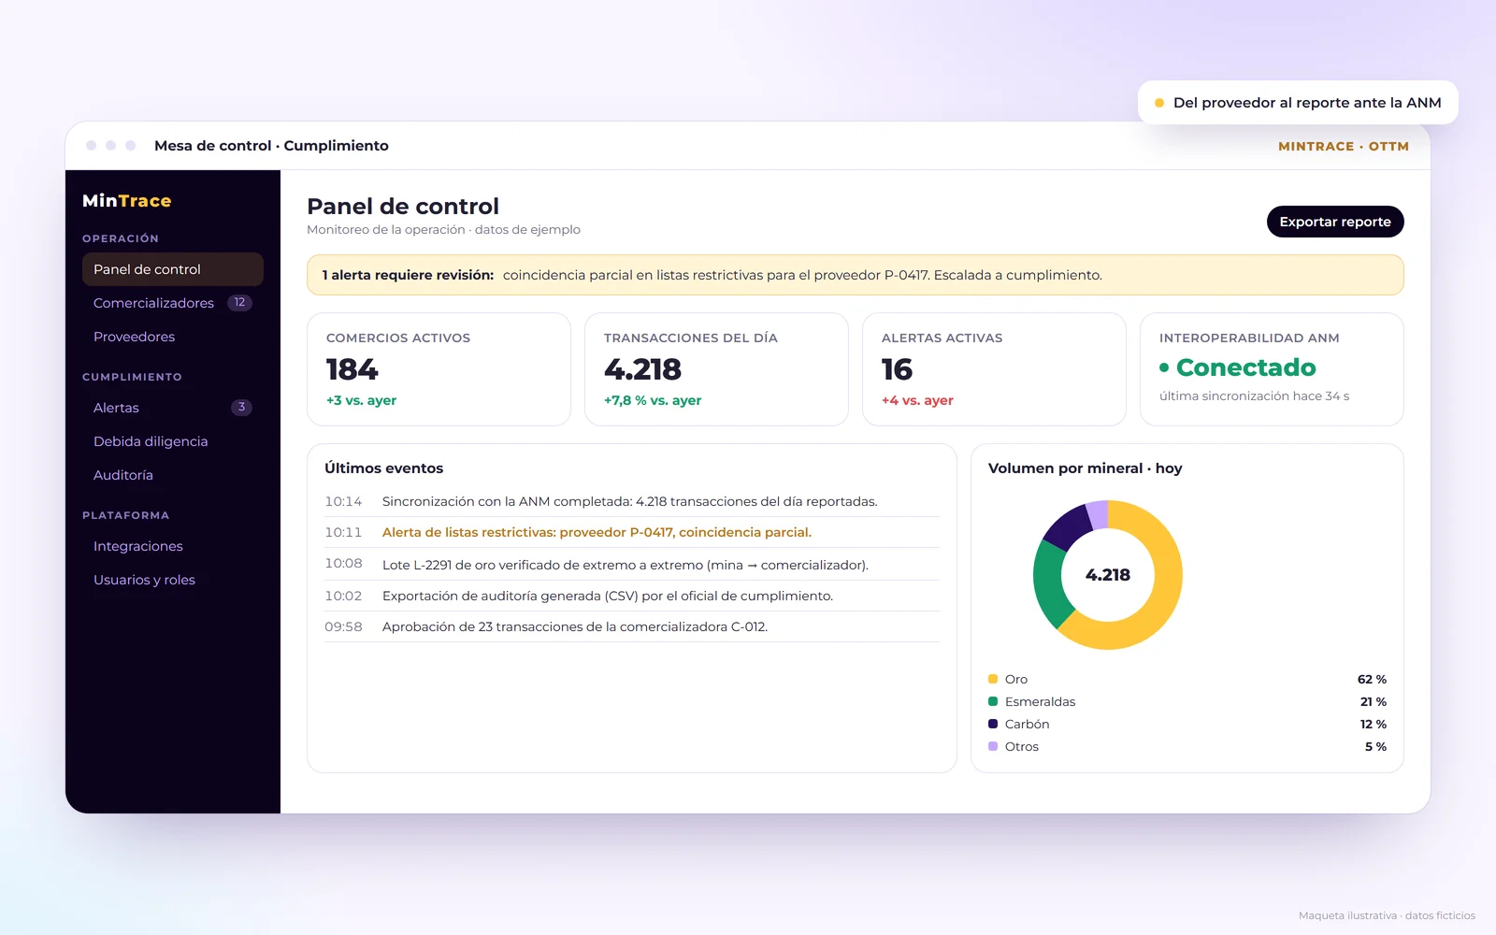This screenshot has height=935, width=1496.
Task: Open Panel de control in sidebar
Action: pos(173,269)
